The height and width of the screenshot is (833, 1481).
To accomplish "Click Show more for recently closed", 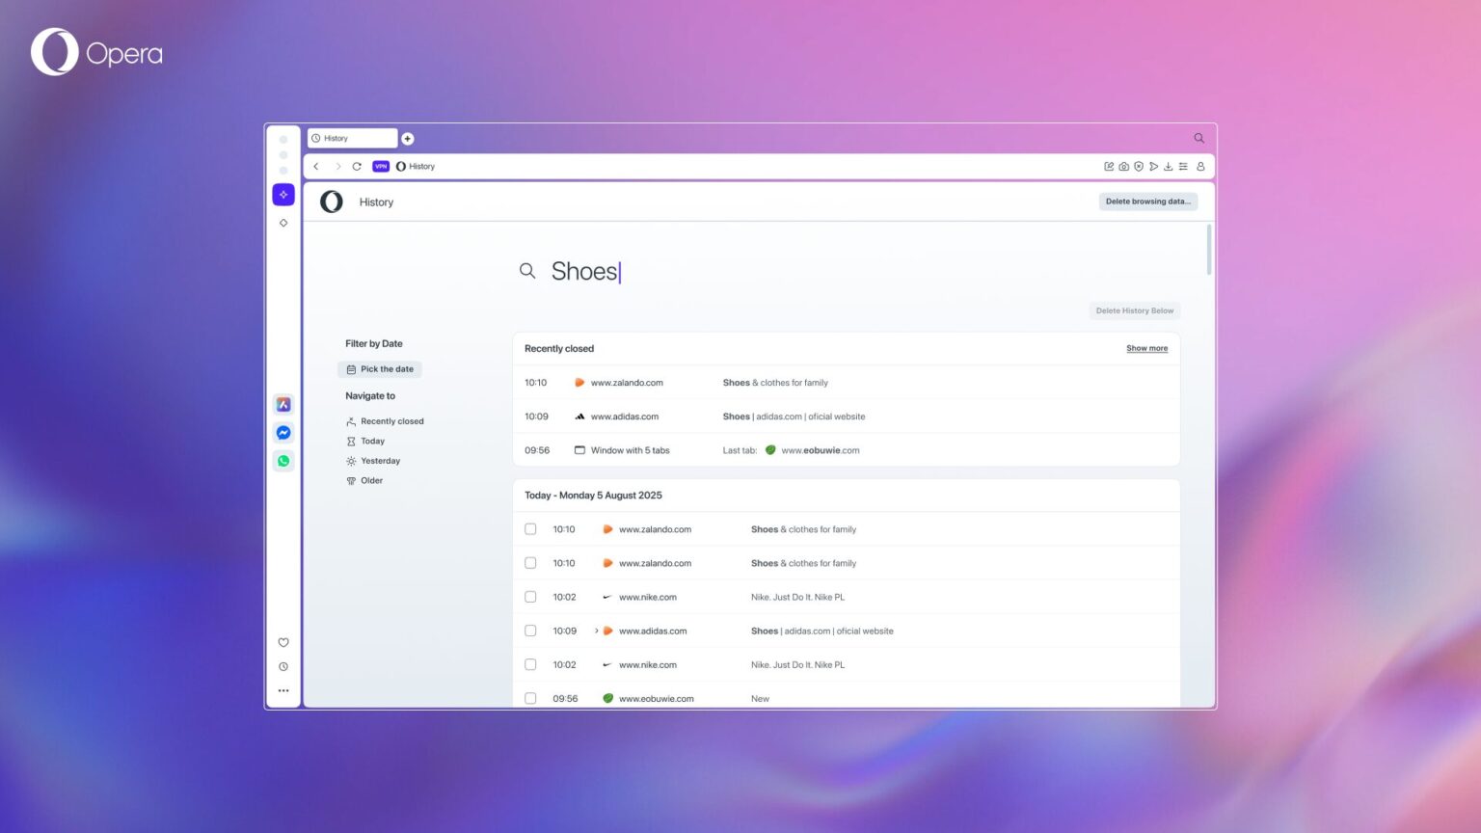I will [1146, 348].
